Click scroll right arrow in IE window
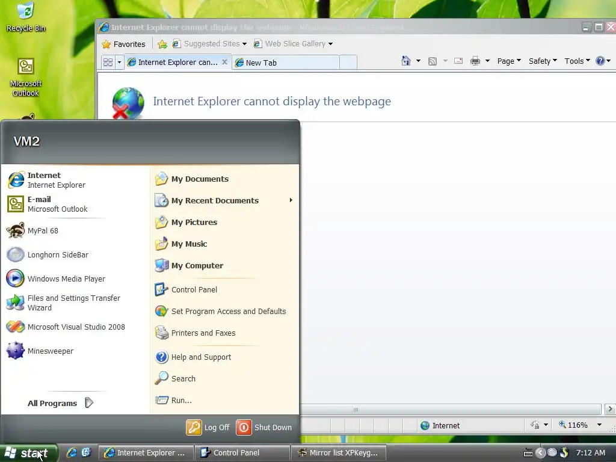 pyautogui.click(x=610, y=409)
